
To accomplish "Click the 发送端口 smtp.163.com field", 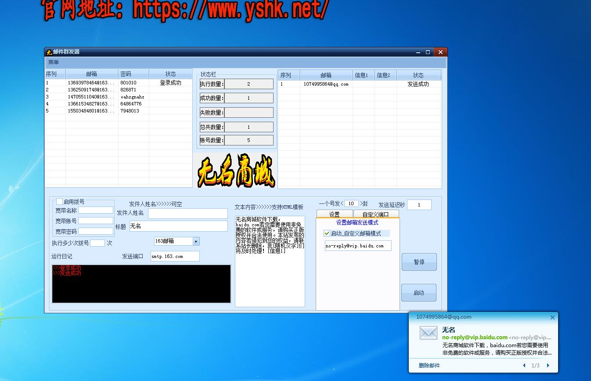I will [x=175, y=256].
